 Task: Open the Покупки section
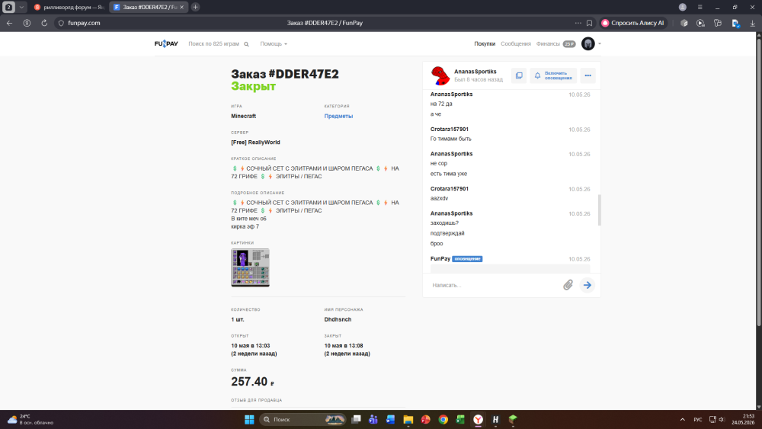[x=485, y=43]
